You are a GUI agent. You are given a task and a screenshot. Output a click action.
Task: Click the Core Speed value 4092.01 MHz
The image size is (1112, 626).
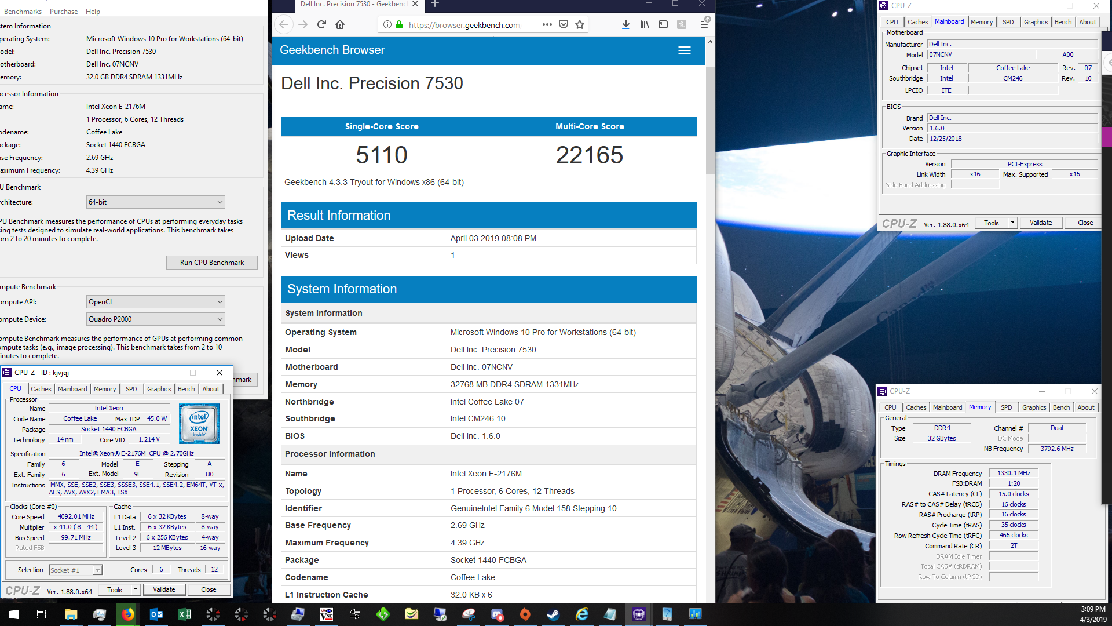point(76,517)
